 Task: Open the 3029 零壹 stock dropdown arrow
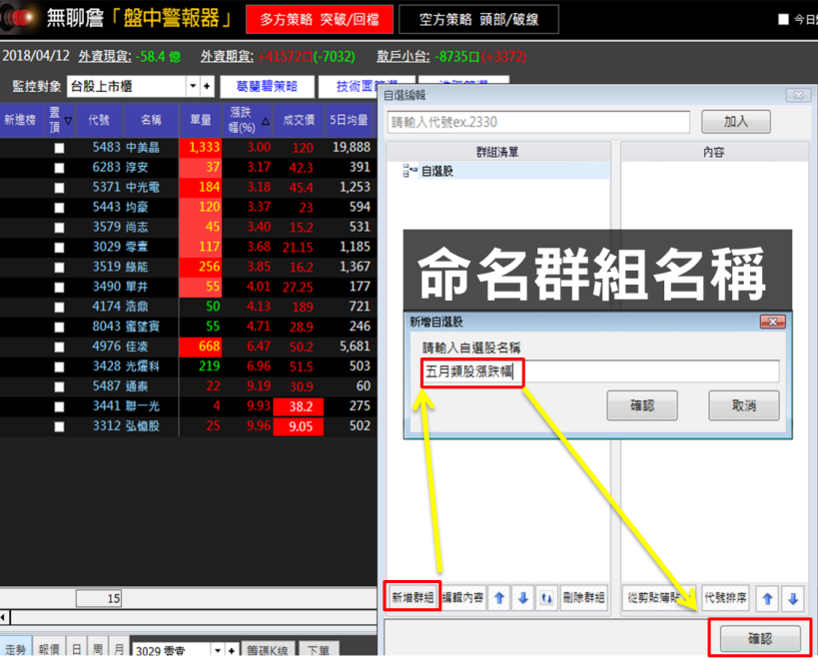[218, 650]
